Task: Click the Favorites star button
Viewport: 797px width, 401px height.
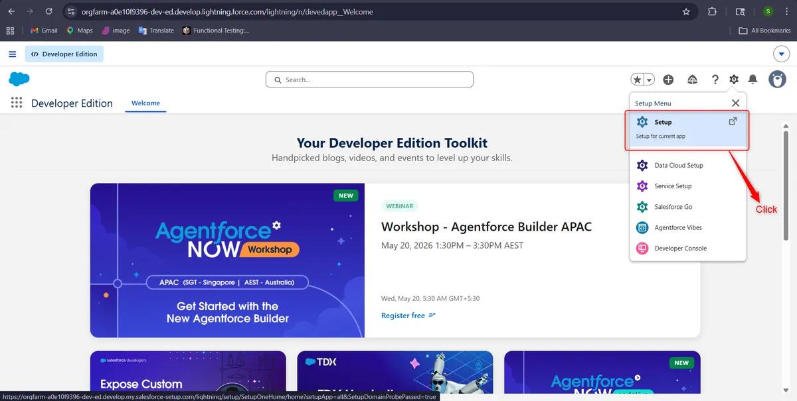Action: [x=638, y=80]
